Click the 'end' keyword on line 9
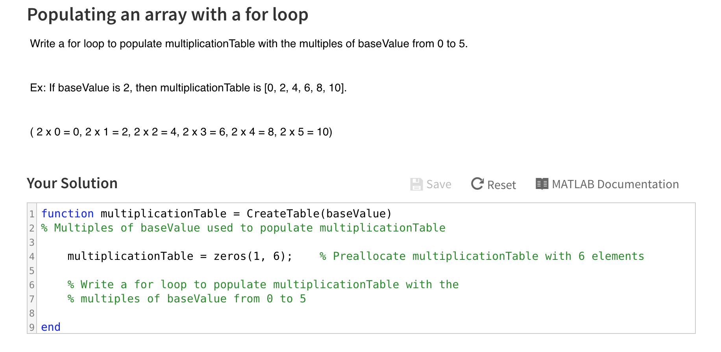721x352 pixels. 51,327
